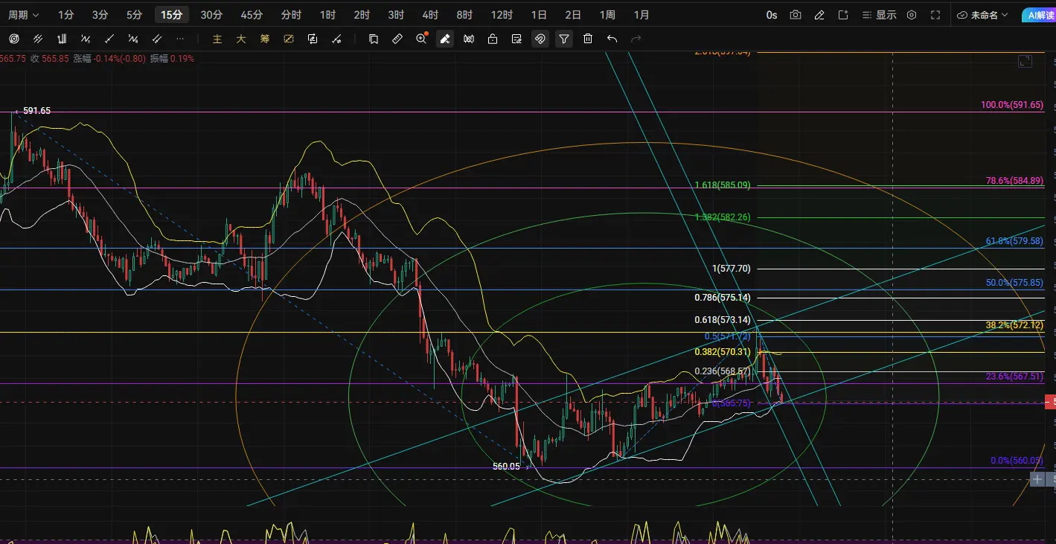Toggle the lock drawings icon

tap(493, 39)
